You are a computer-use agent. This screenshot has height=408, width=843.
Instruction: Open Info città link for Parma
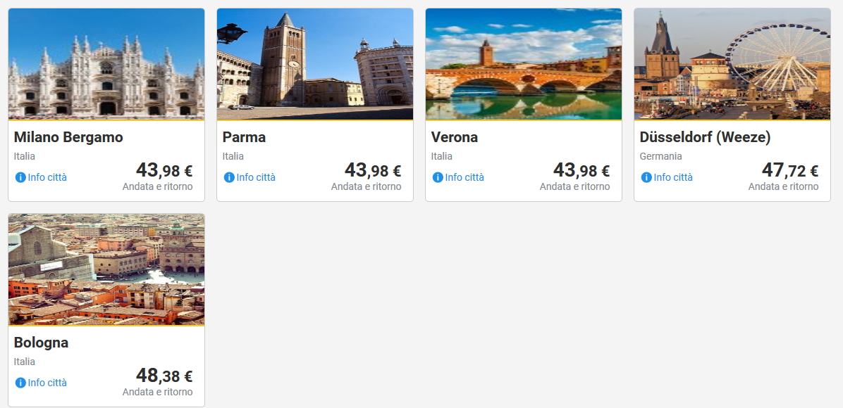tap(256, 177)
